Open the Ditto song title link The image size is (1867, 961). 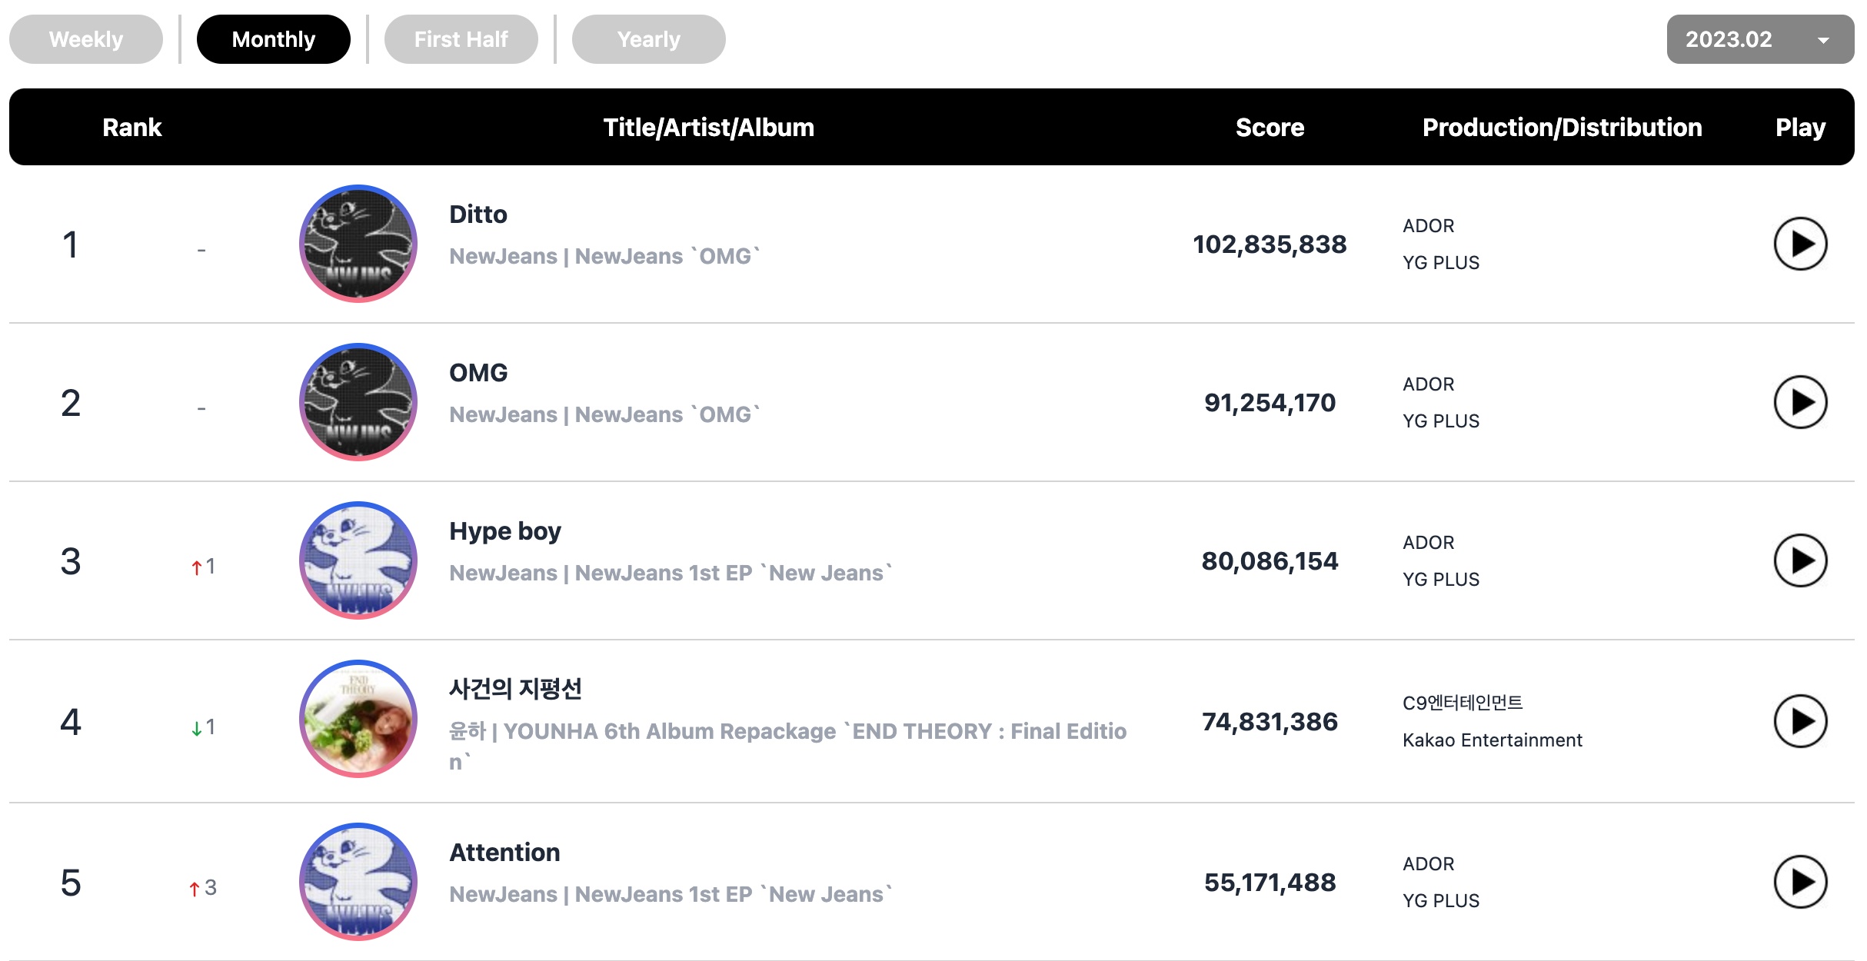pos(478,214)
